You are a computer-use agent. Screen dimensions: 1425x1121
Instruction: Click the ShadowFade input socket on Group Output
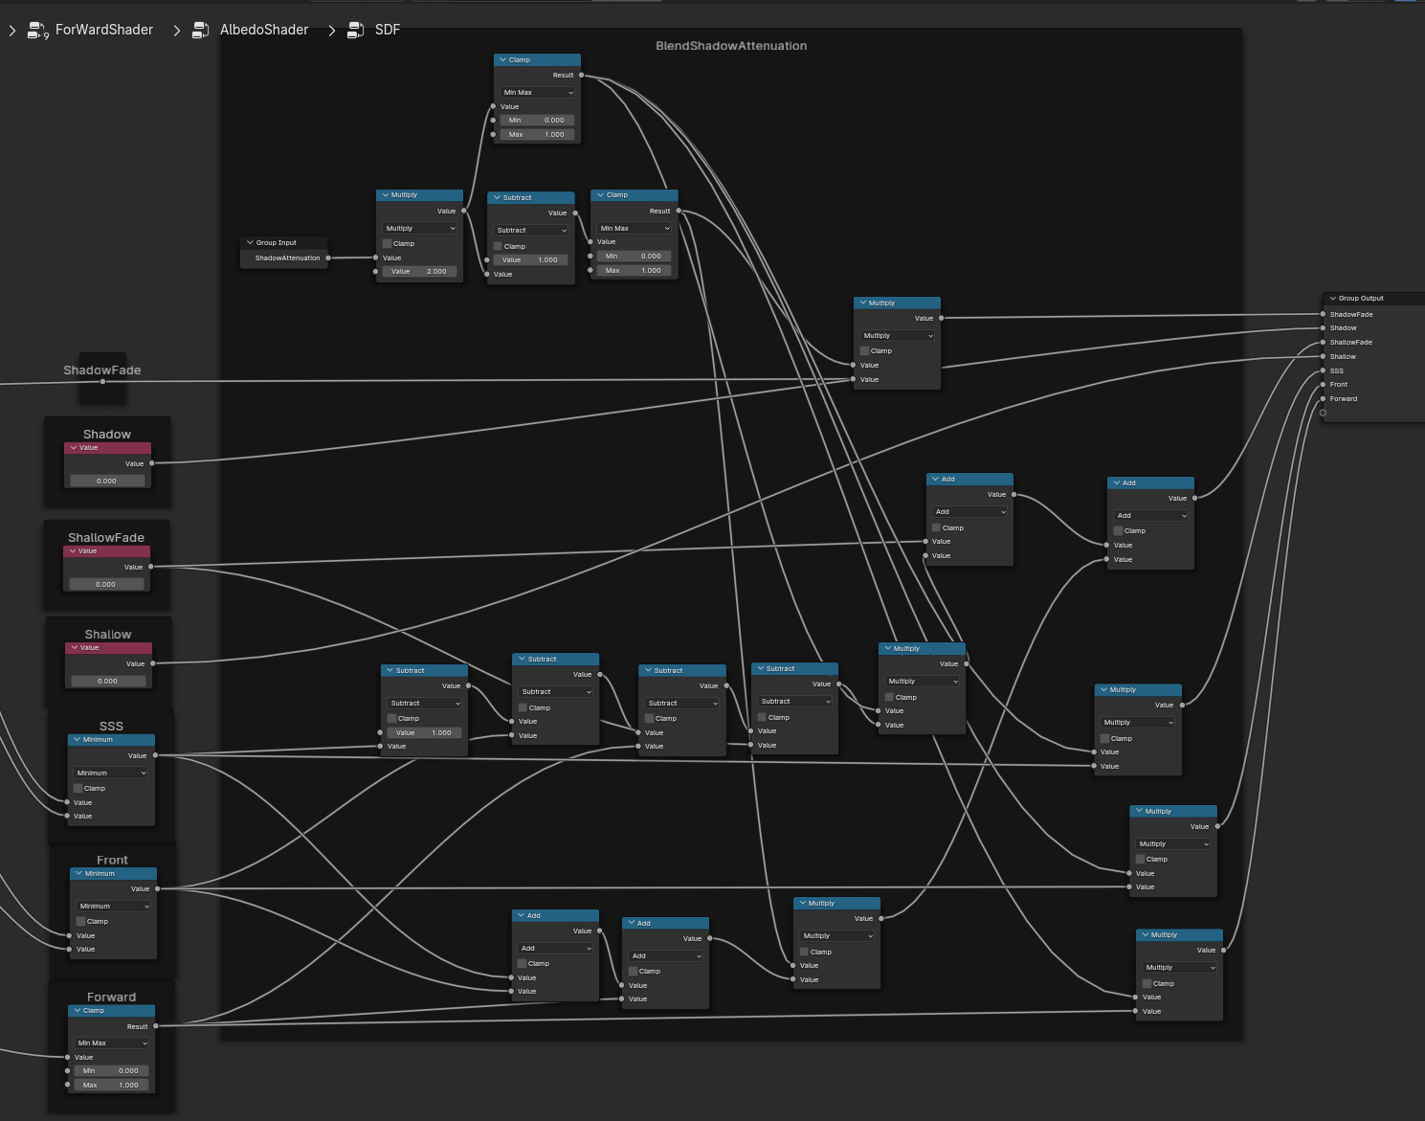pyautogui.click(x=1323, y=314)
